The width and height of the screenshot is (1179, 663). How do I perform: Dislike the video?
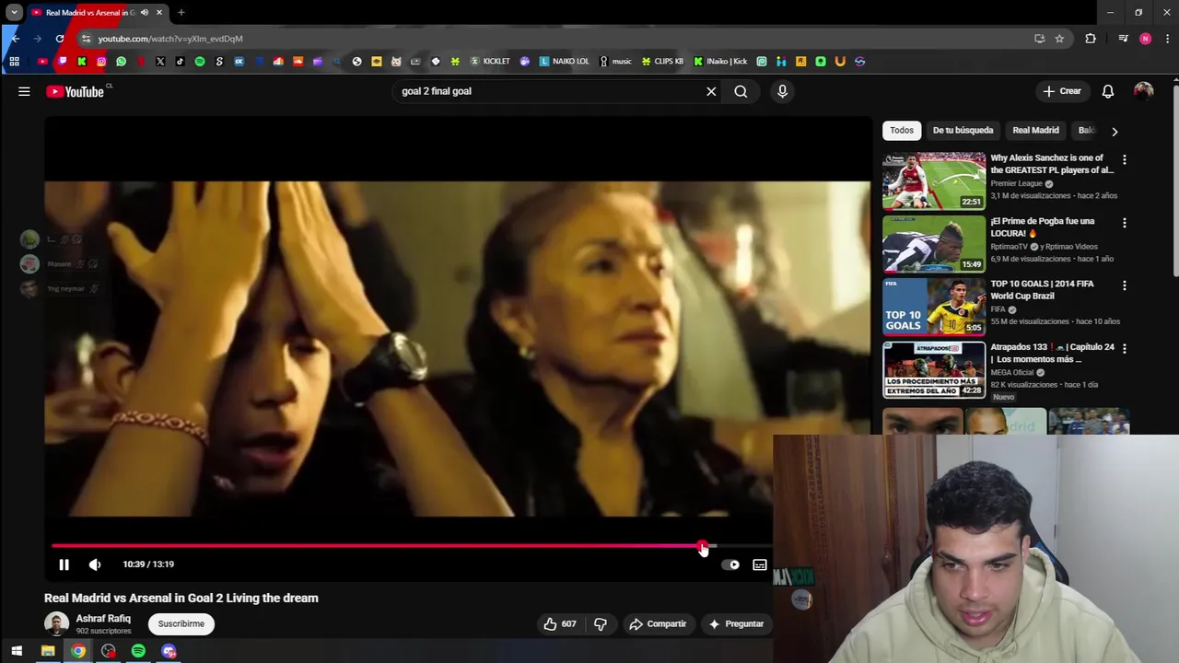click(601, 623)
